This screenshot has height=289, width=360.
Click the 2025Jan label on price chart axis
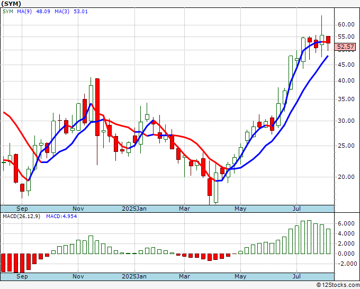tap(134, 209)
